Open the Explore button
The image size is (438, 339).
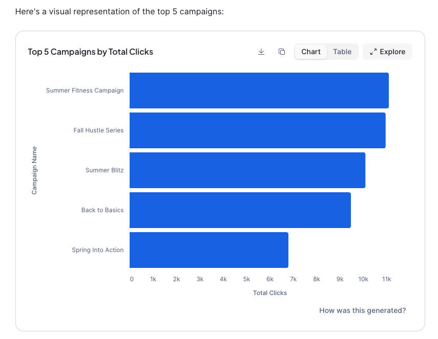coord(387,52)
